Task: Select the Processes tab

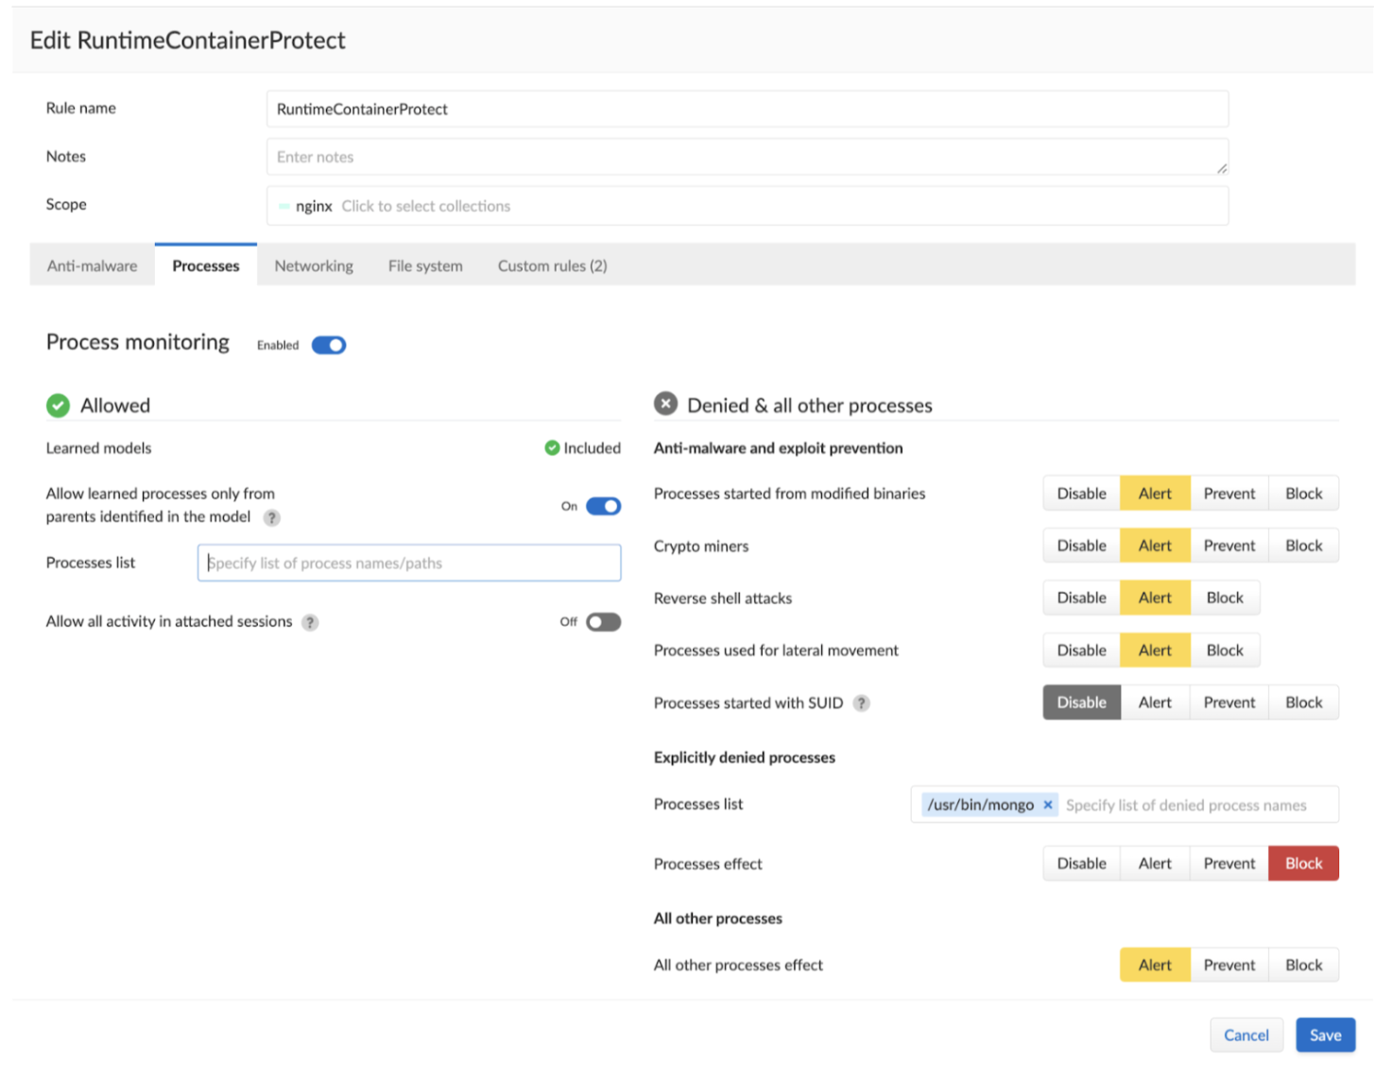Action: pos(206,266)
